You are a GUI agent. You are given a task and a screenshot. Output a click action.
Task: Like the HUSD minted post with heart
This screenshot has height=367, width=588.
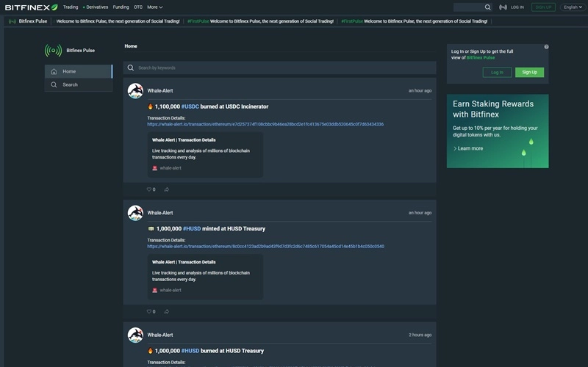(x=149, y=311)
